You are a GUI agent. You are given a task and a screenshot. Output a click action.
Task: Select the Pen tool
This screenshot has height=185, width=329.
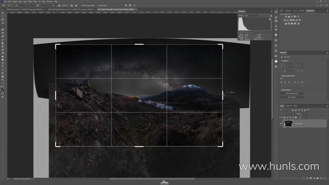(2, 63)
